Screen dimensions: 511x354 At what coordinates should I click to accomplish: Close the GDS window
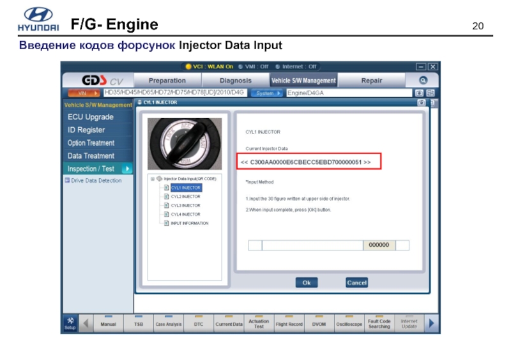[x=432, y=66]
